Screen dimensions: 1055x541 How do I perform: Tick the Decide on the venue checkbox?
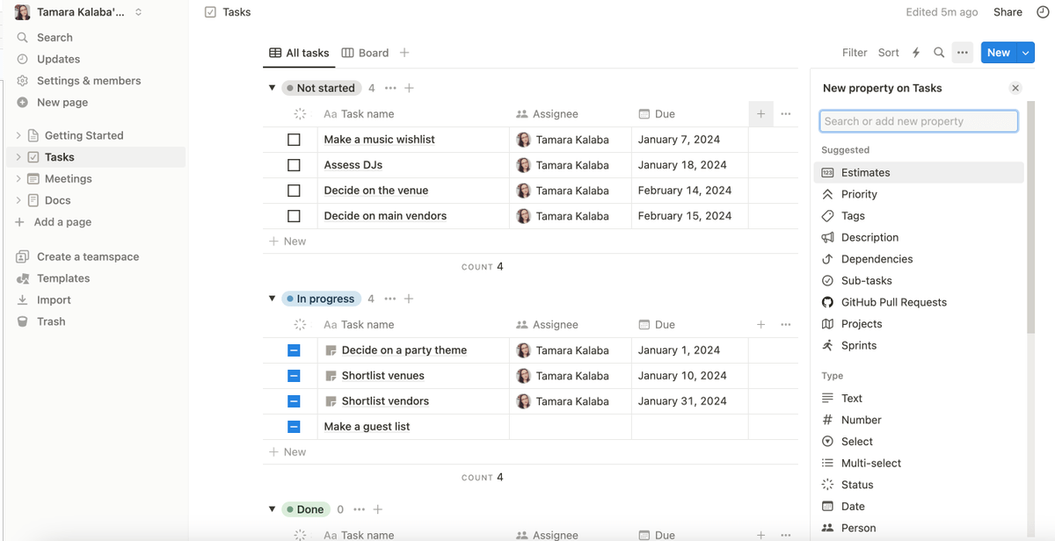tap(294, 191)
